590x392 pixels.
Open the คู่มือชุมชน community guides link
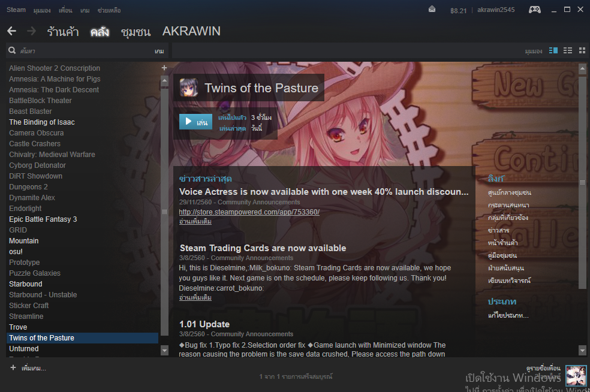coord(502,255)
